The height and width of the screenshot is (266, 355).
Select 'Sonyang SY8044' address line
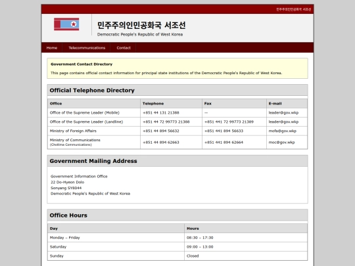point(66,188)
